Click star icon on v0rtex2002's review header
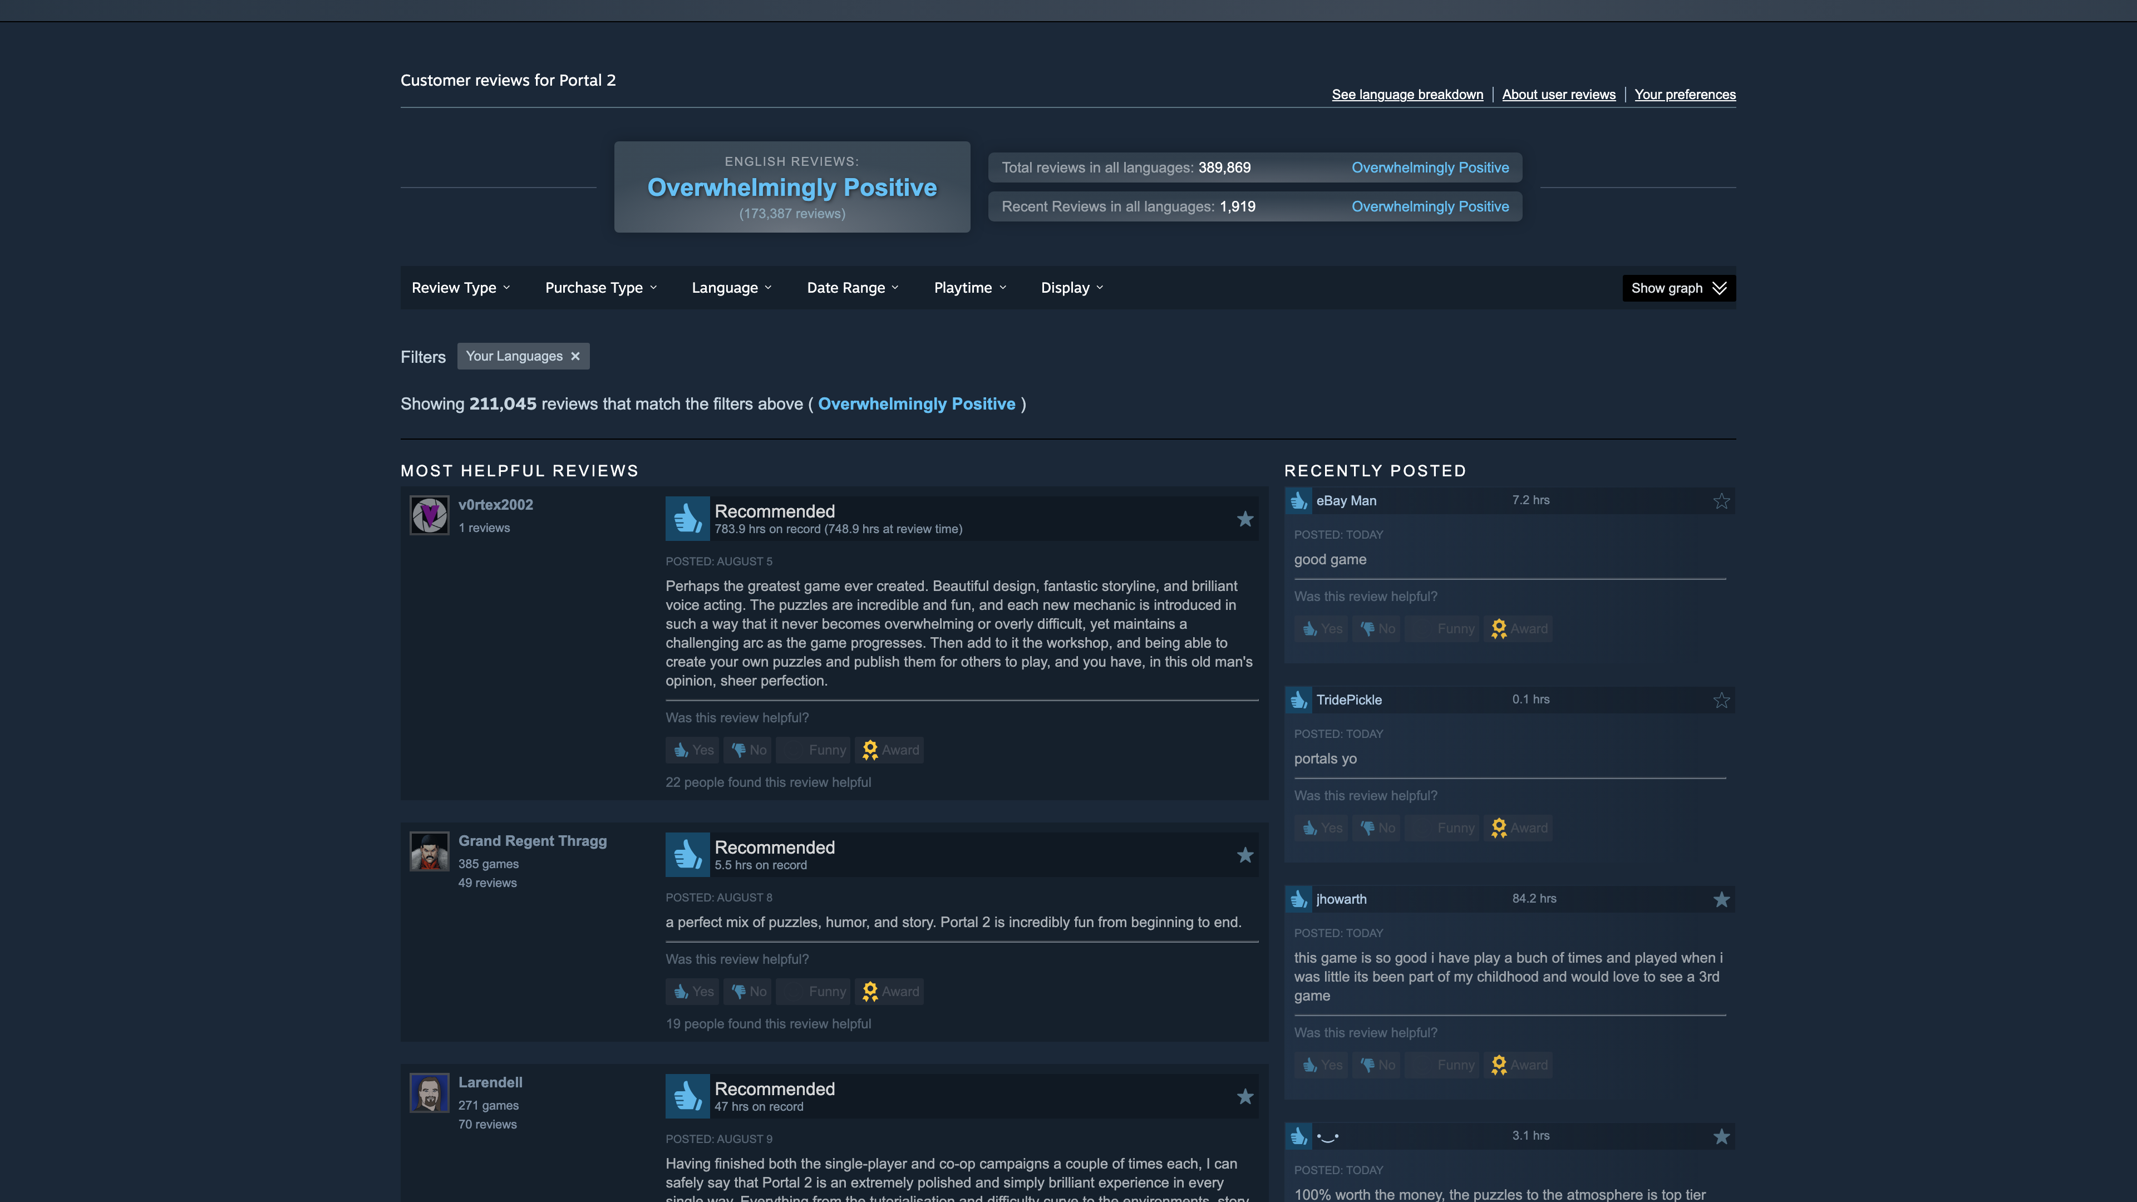This screenshot has height=1202, width=2137. (1245, 519)
